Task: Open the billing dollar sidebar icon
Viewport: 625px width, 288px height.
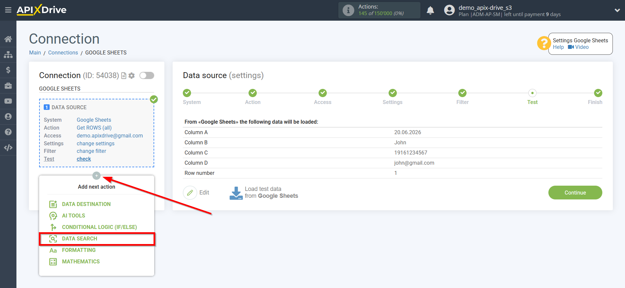Action: 8,70
